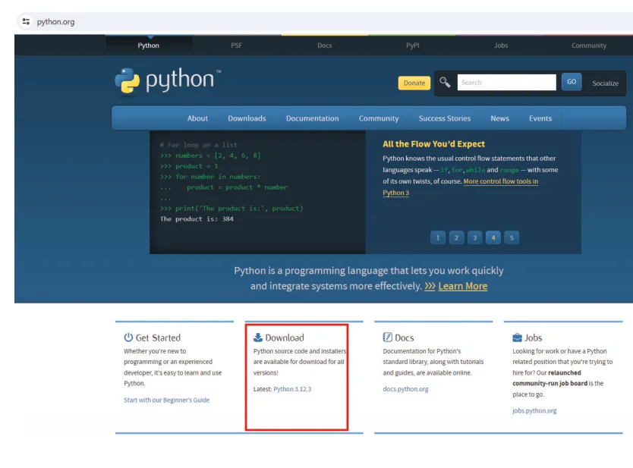Open the Socialize menu
The image size is (633, 468).
[605, 83]
